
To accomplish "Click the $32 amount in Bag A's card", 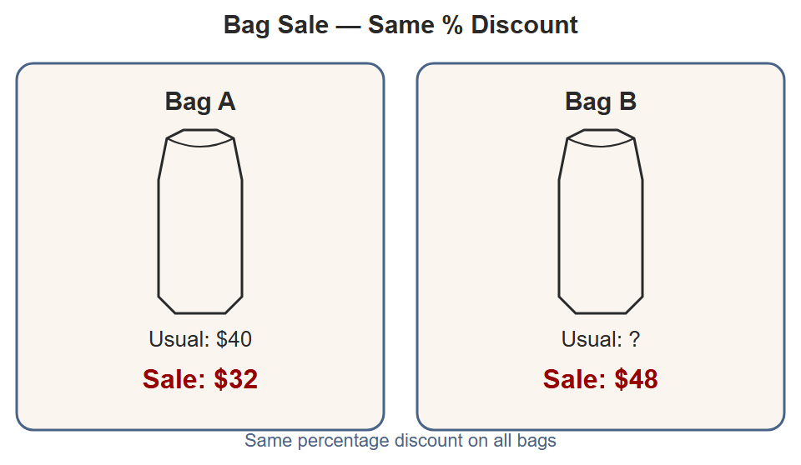I will [x=235, y=379].
